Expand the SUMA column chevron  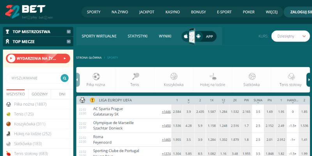pos(258,103)
